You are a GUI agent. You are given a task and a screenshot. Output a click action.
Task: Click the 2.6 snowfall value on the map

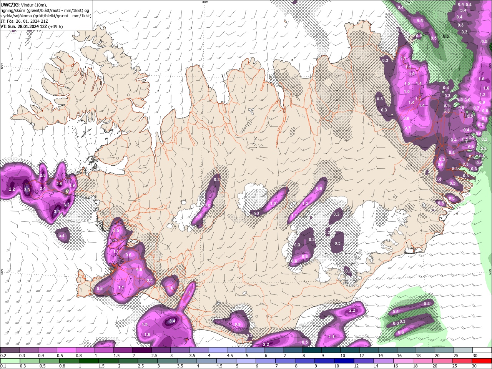[x=59, y=184]
